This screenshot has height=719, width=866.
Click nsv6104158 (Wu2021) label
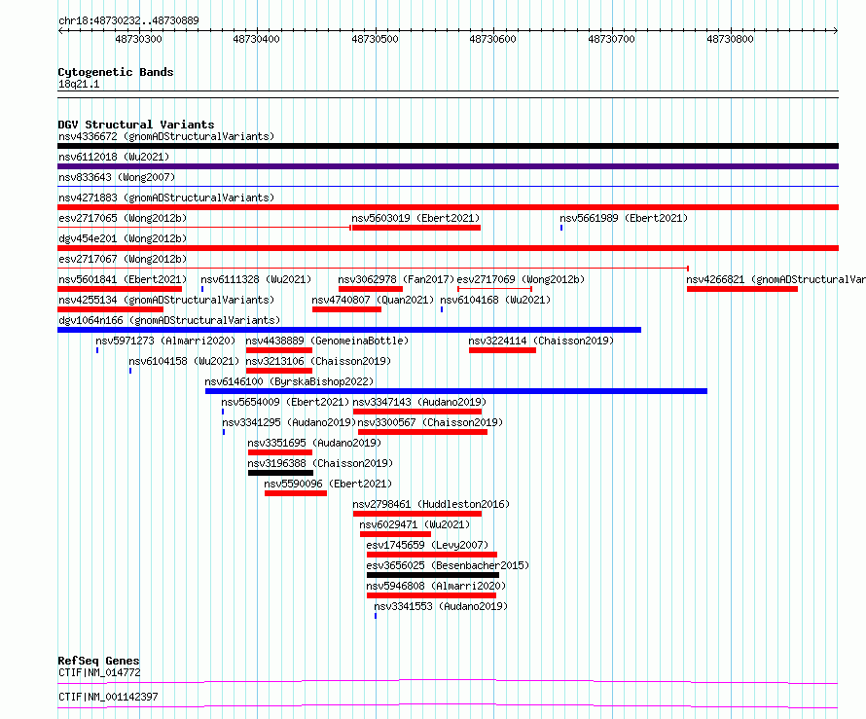[x=184, y=361]
